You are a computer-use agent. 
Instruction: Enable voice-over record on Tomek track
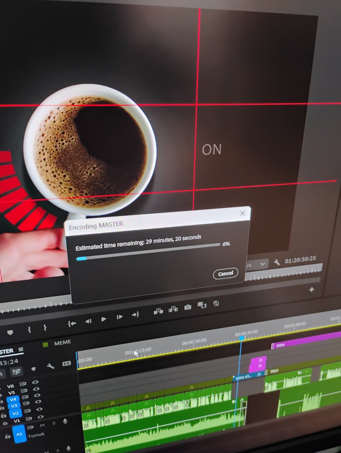pyautogui.click(x=65, y=421)
